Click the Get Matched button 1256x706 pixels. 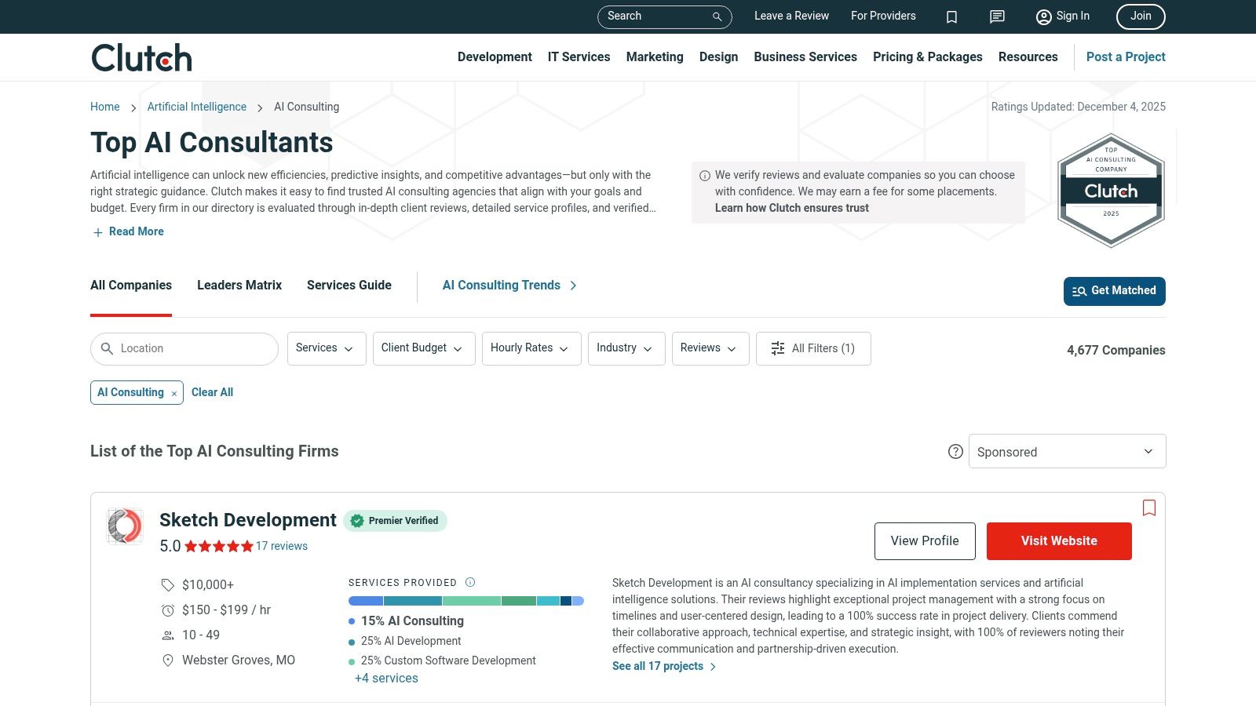click(1115, 291)
